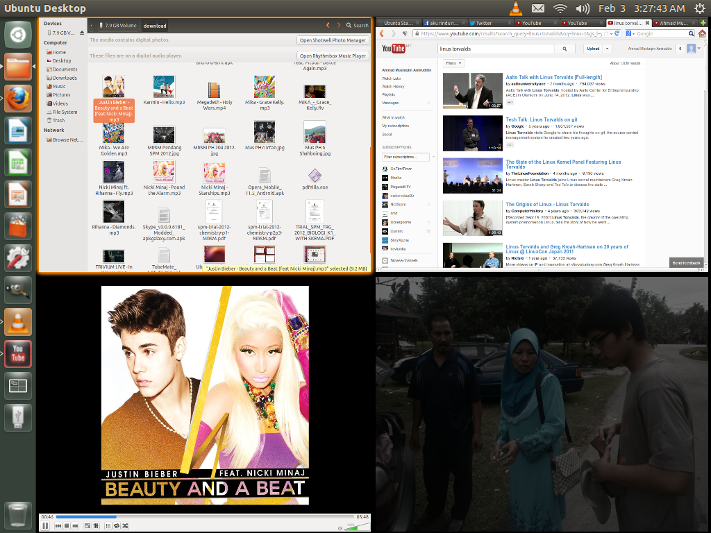This screenshot has width=711, height=533.
Task: Open Aalto Talk with Linus Torvalds link
Action: click(553, 78)
